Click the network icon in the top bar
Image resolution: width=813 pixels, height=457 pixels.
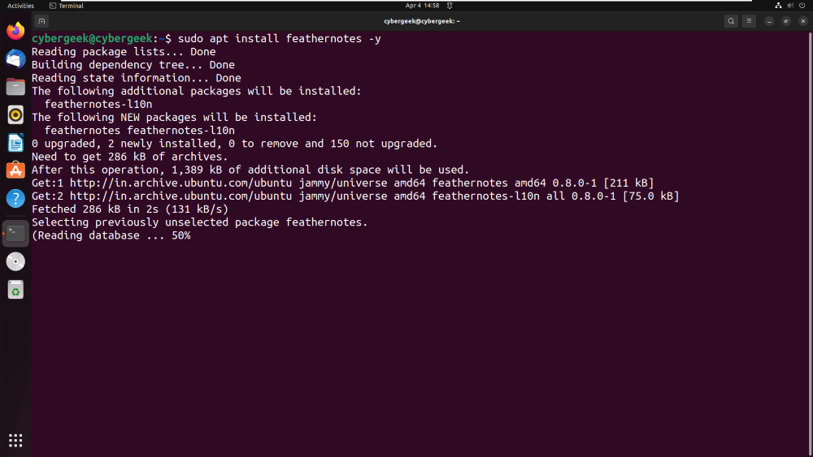click(778, 6)
